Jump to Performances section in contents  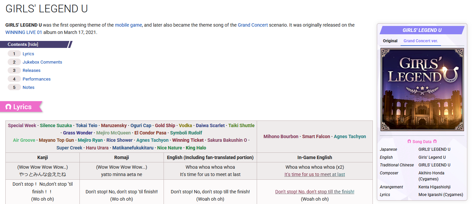37,79
